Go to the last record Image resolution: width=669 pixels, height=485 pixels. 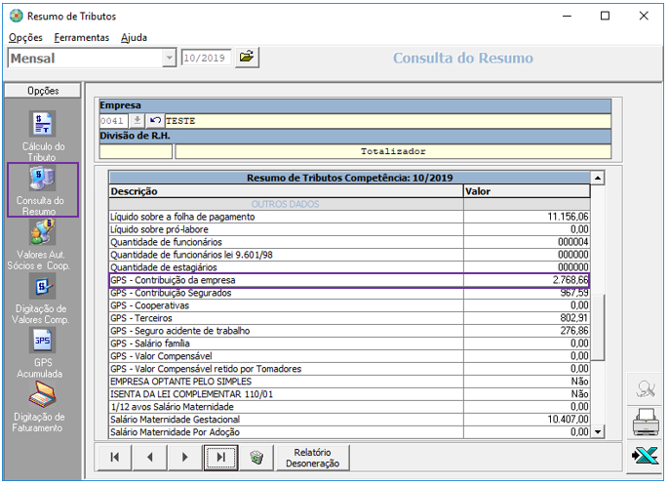point(220,458)
